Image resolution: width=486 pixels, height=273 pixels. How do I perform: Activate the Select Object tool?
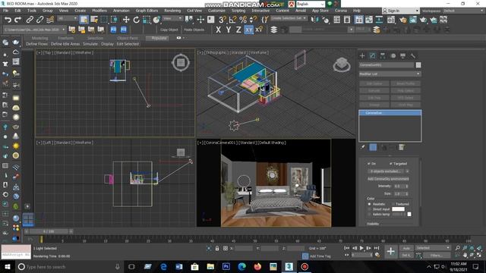pos(84,20)
